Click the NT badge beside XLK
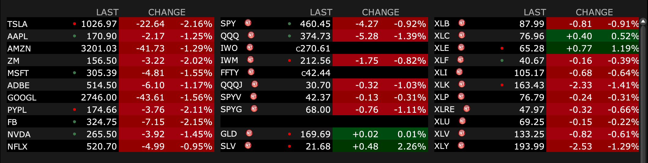 (x=462, y=84)
